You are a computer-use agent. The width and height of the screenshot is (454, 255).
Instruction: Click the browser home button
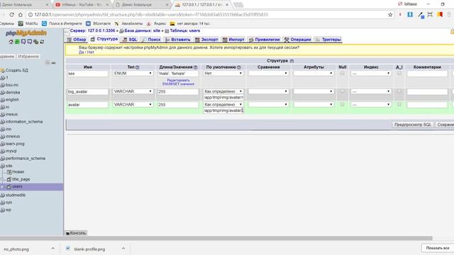point(21,14)
